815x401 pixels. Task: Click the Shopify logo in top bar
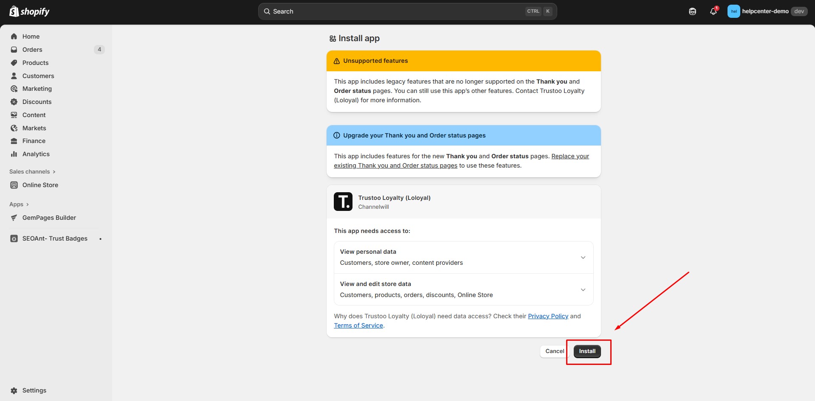point(29,11)
